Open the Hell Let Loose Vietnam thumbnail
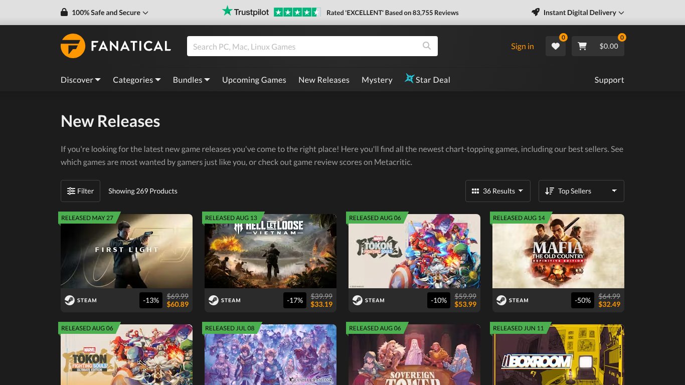This screenshot has width=685, height=385. (x=270, y=251)
